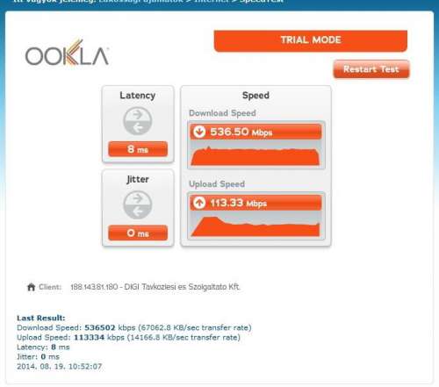Click the 536502 kbps download value
This screenshot has height=387, width=439.
110,327
